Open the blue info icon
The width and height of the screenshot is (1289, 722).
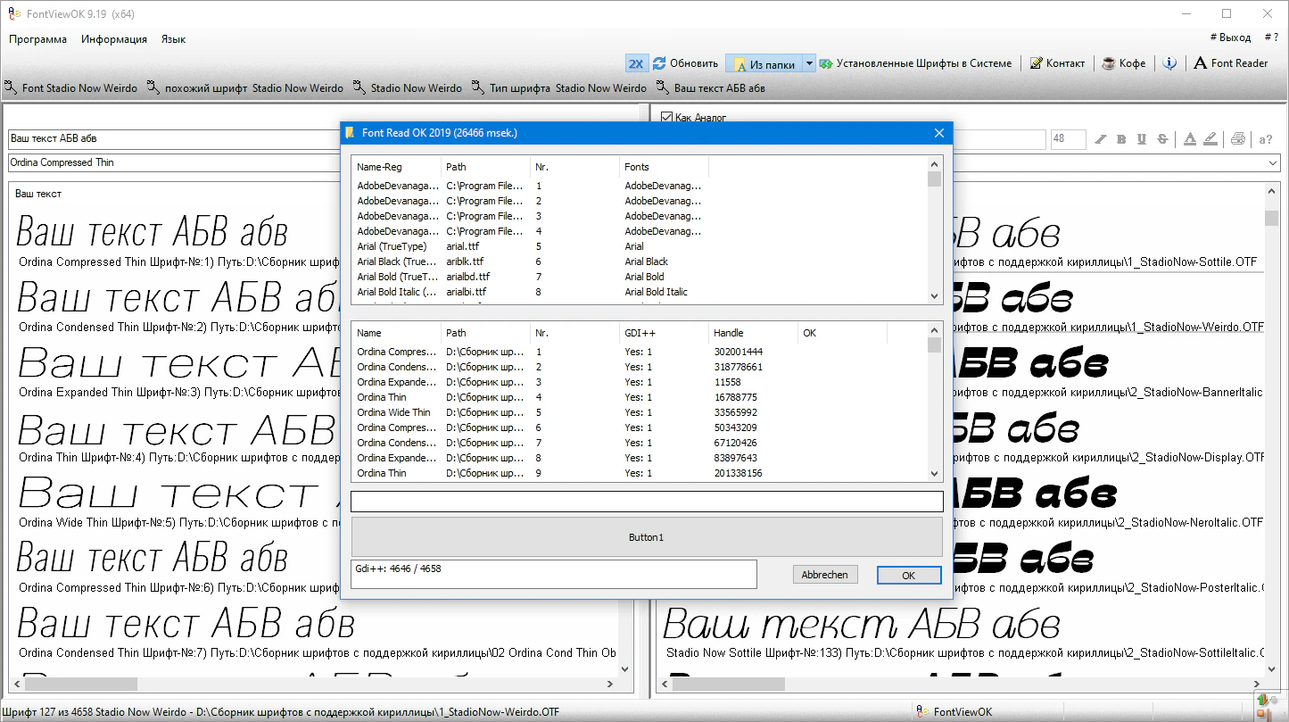[x=1169, y=63]
